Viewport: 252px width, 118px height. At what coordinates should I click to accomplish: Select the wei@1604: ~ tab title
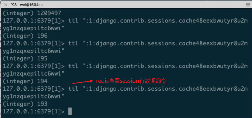click(32, 5)
